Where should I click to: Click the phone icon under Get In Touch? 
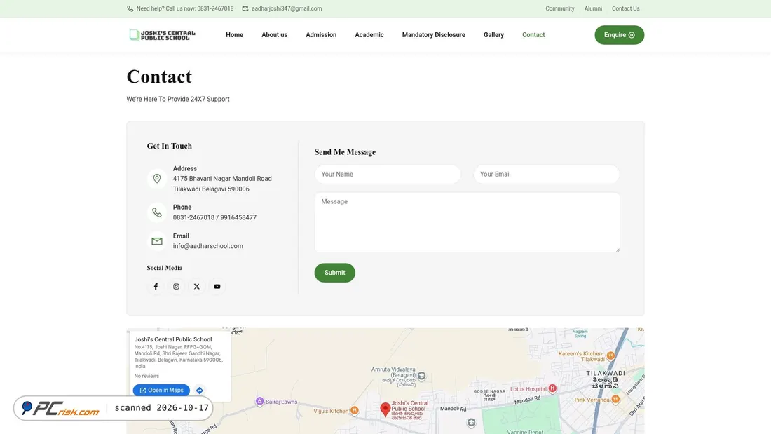pyautogui.click(x=157, y=212)
